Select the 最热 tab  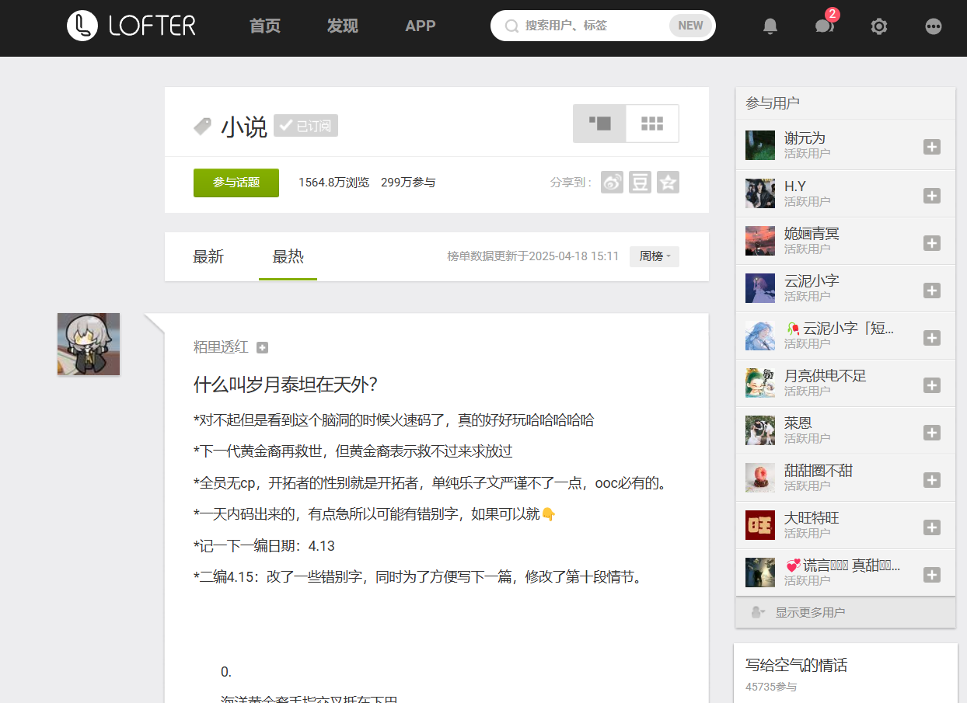(288, 257)
